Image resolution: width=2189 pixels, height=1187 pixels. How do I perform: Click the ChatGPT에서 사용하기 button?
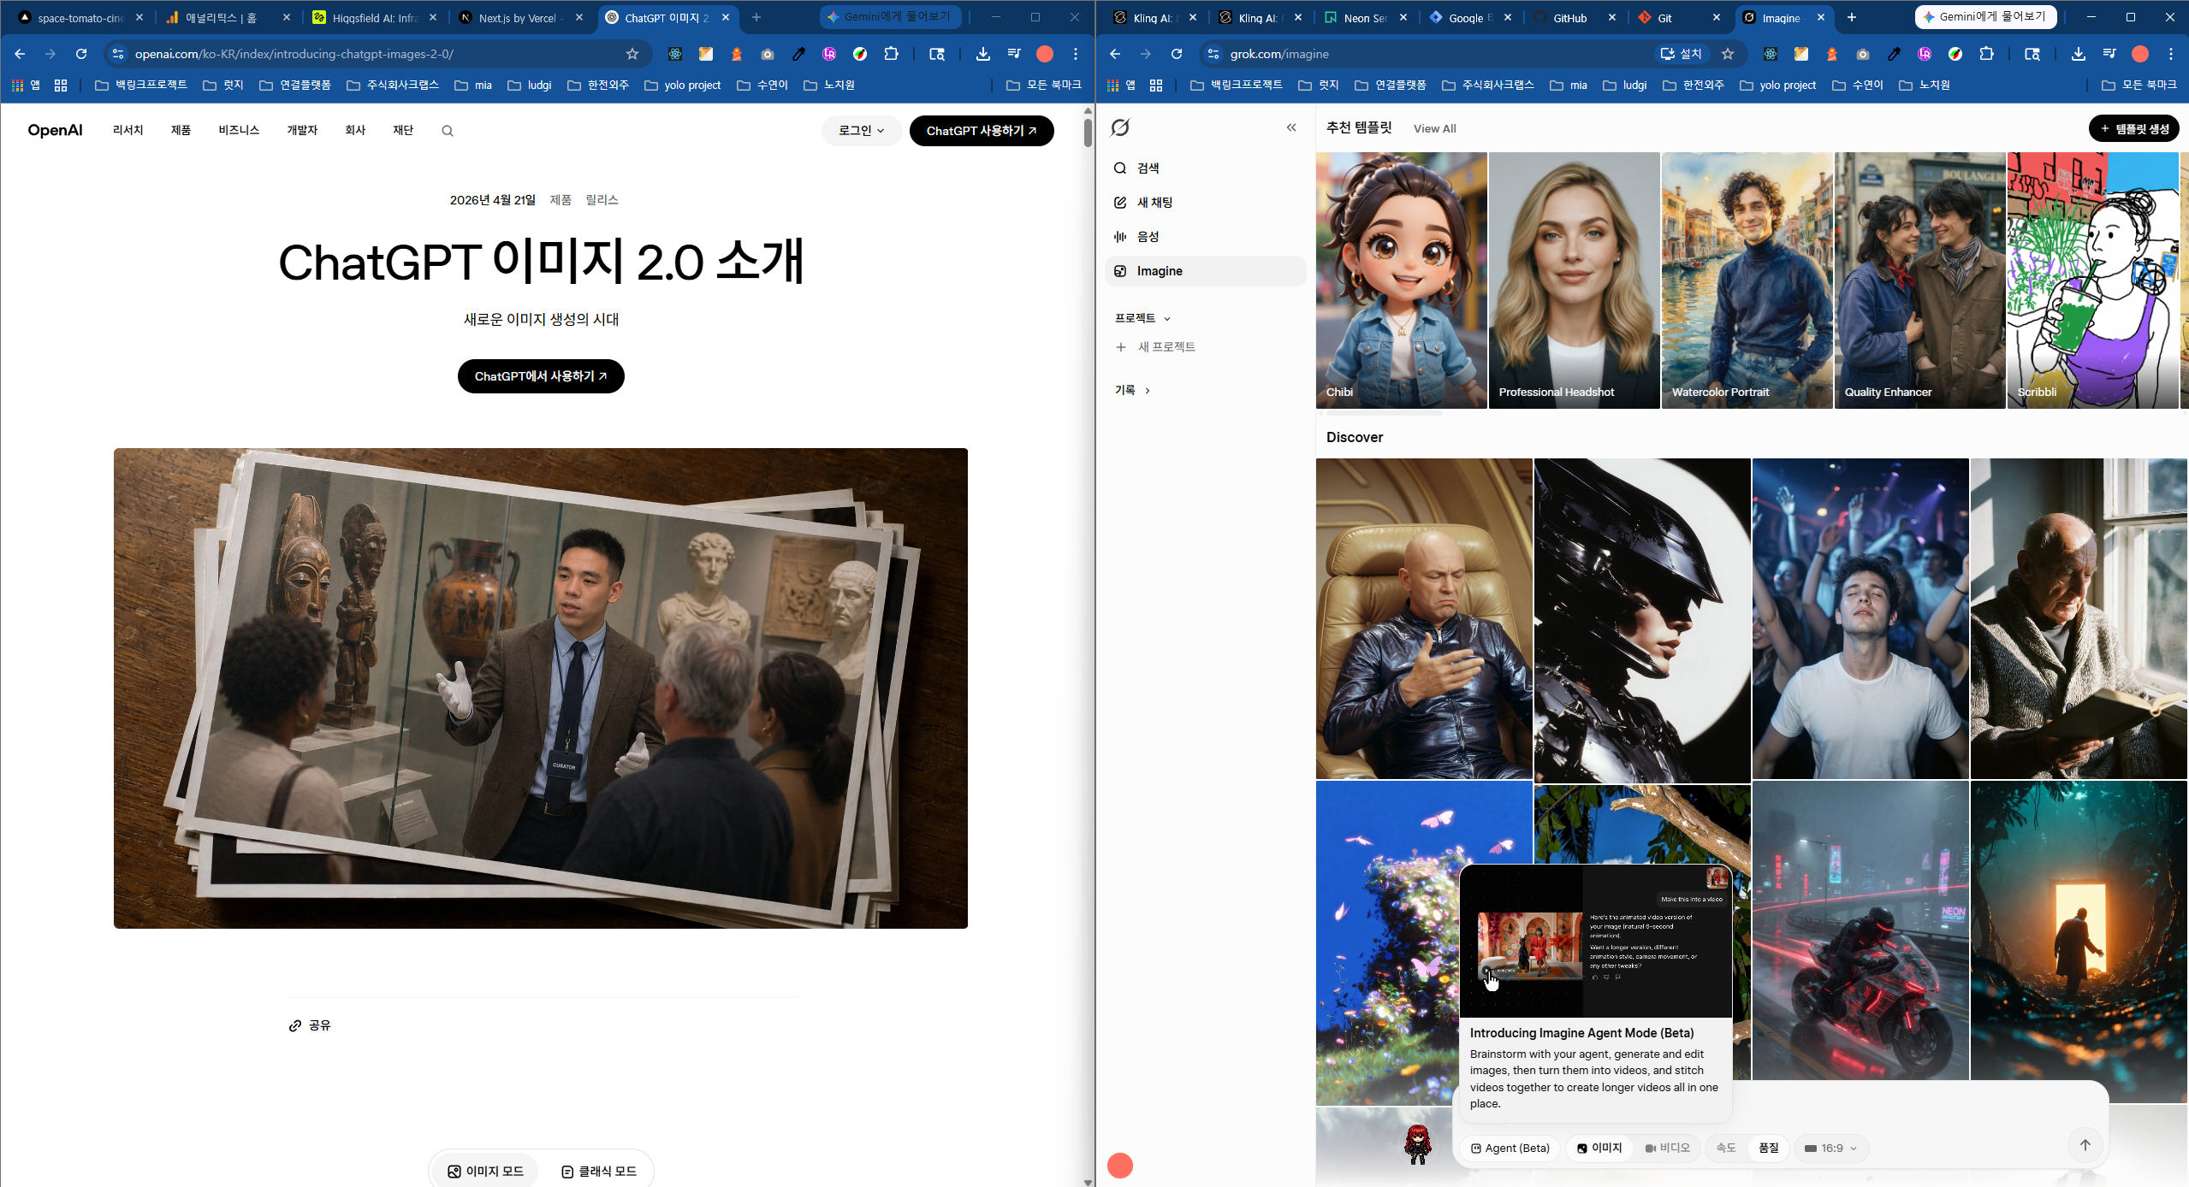(x=541, y=376)
